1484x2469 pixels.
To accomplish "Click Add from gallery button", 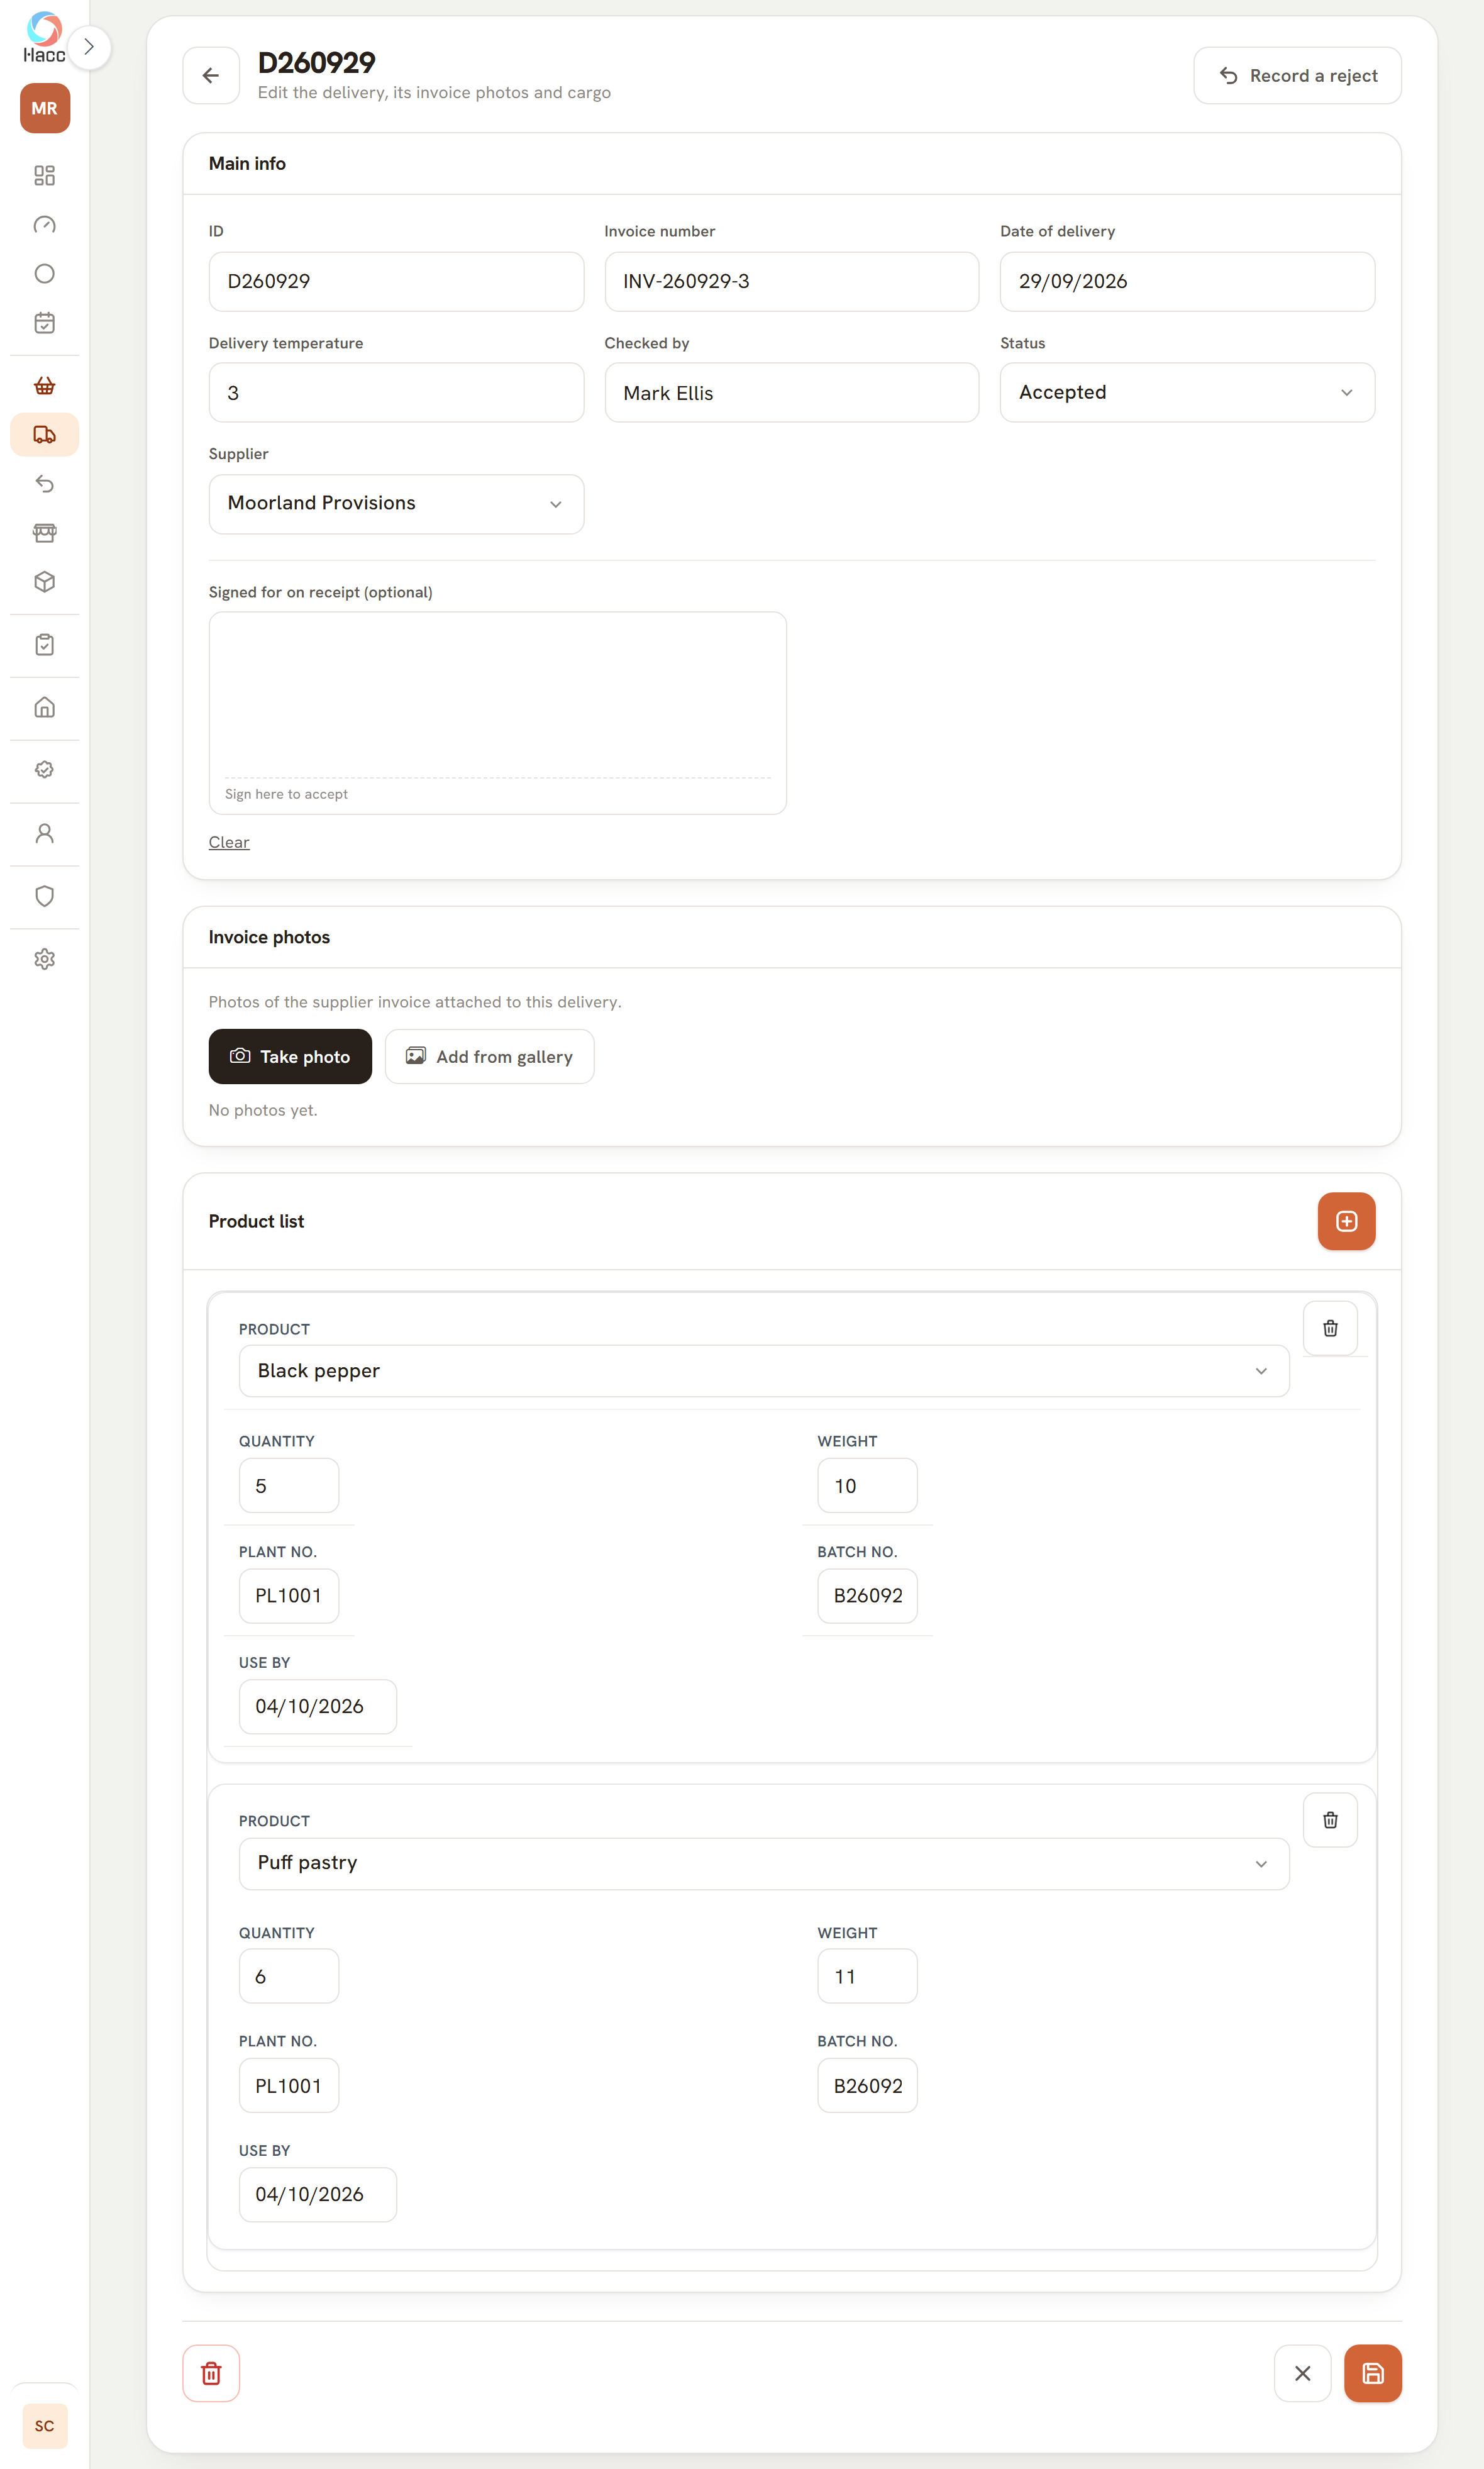I will point(489,1056).
